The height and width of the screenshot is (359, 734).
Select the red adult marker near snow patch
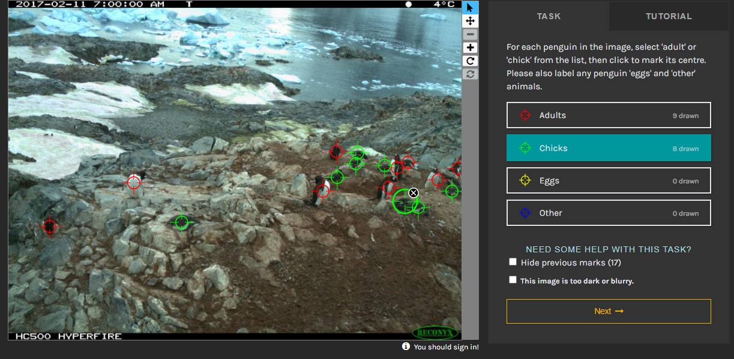click(x=133, y=182)
